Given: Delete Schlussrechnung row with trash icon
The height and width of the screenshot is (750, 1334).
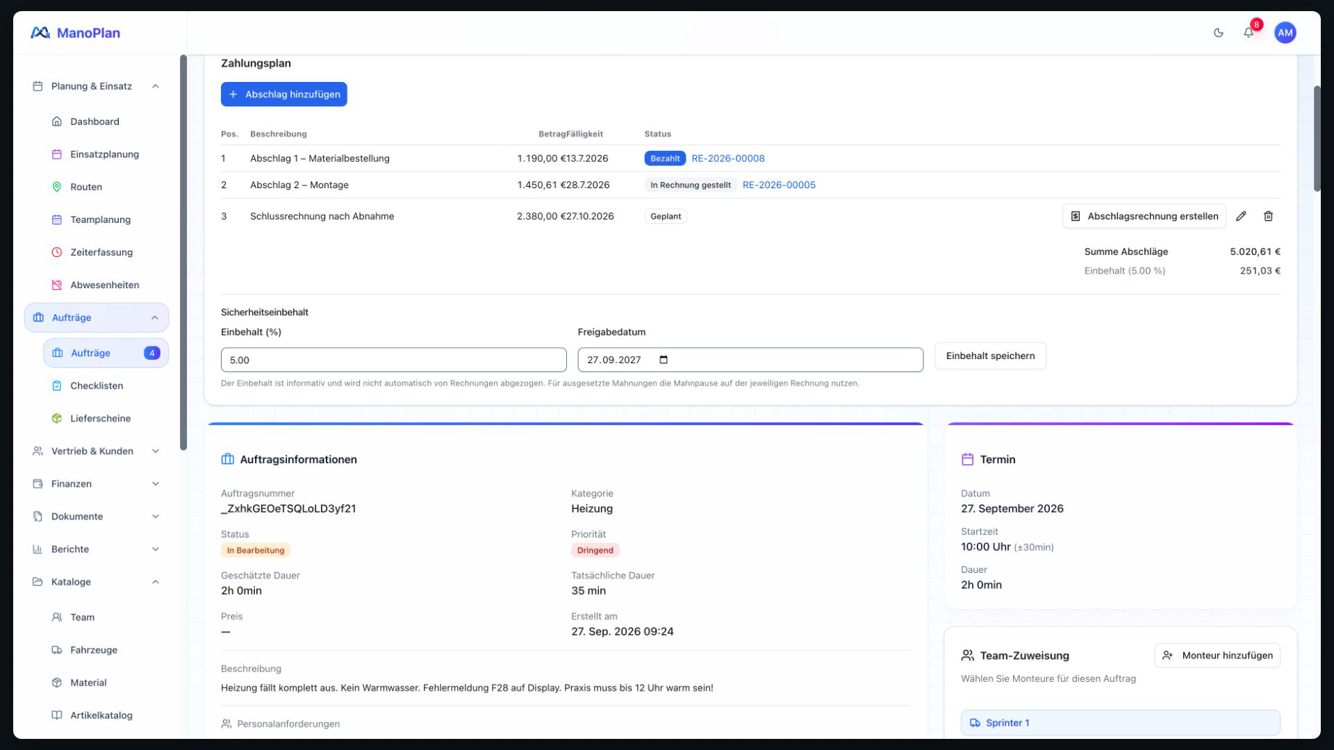Looking at the screenshot, I should [x=1268, y=216].
